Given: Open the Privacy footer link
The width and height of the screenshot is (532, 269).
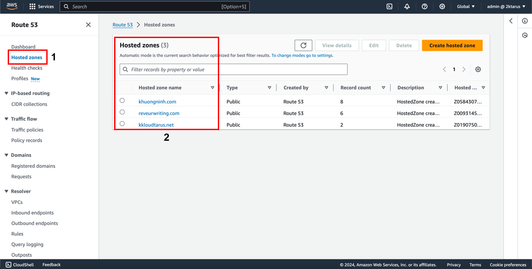Looking at the screenshot, I should click(454, 265).
